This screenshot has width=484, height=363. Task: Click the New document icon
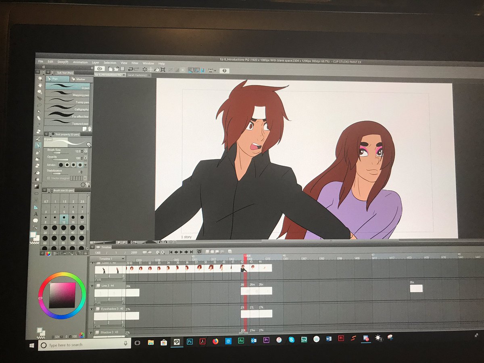tap(110, 69)
